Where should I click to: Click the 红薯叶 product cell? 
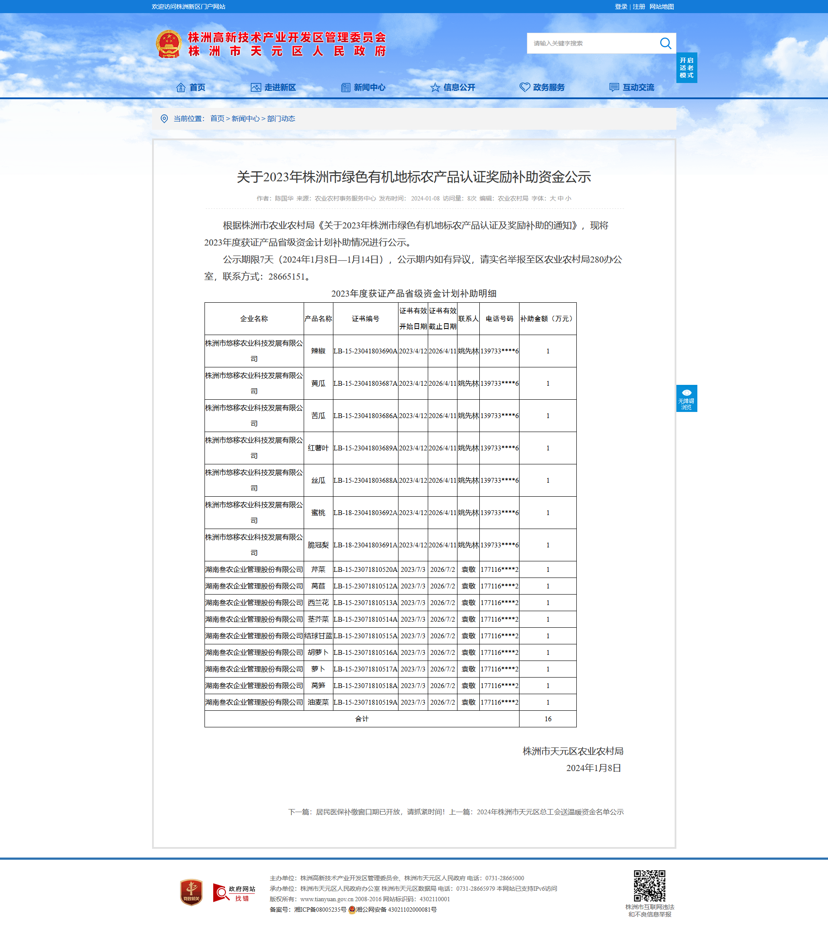[x=318, y=448]
